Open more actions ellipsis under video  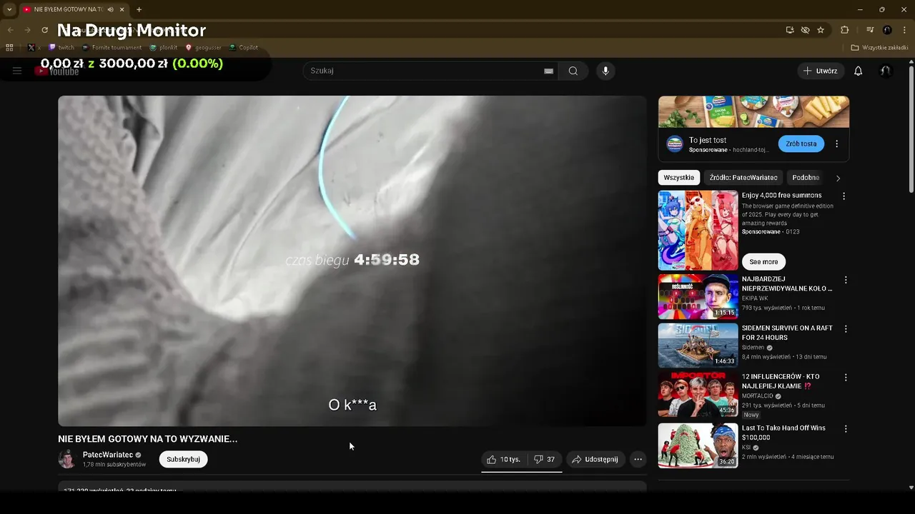point(638,459)
